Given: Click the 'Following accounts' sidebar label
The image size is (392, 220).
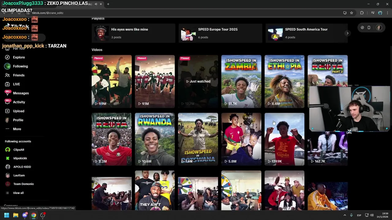Looking at the screenshot, I should (x=18, y=141).
